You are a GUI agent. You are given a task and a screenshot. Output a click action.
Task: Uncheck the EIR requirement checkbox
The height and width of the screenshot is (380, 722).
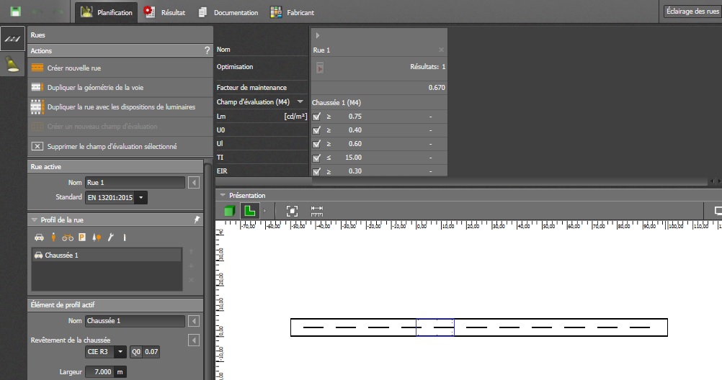pos(316,171)
